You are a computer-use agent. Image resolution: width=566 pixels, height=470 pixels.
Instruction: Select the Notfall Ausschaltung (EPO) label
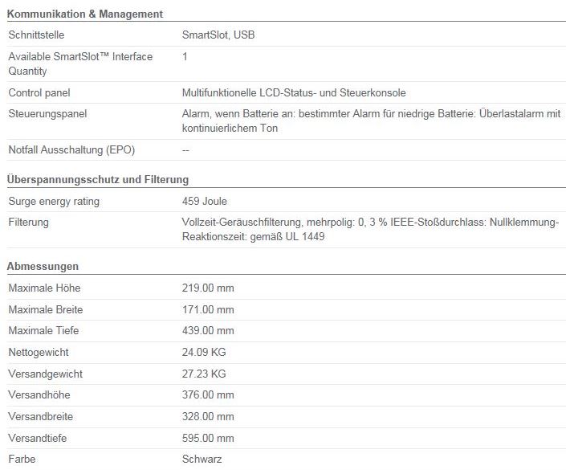pyautogui.click(x=71, y=150)
